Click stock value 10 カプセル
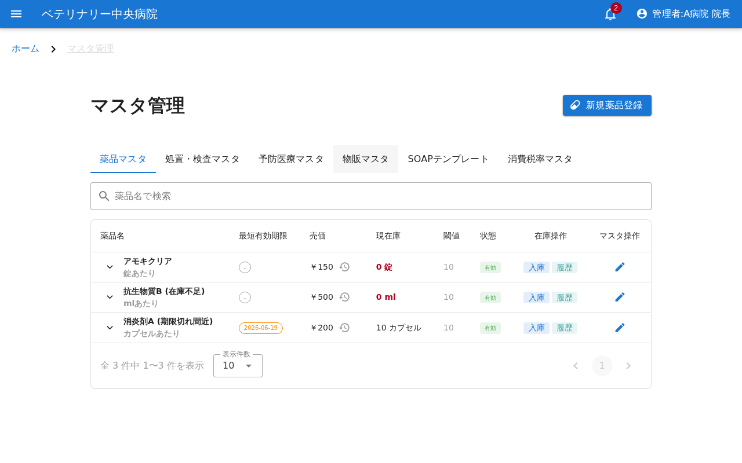This screenshot has height=463, width=742. click(x=399, y=328)
